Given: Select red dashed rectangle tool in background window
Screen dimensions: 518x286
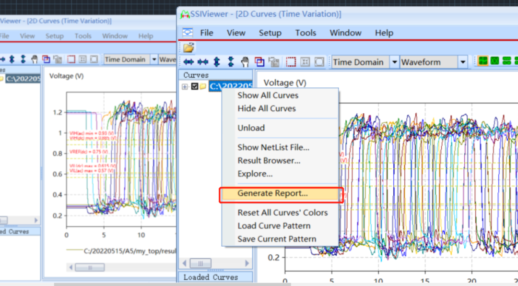Looking at the screenshot, I should pyautogui.click(x=71, y=60).
